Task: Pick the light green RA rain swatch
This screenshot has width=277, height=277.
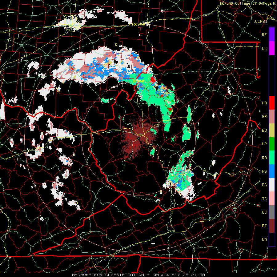Action: click(272, 158)
